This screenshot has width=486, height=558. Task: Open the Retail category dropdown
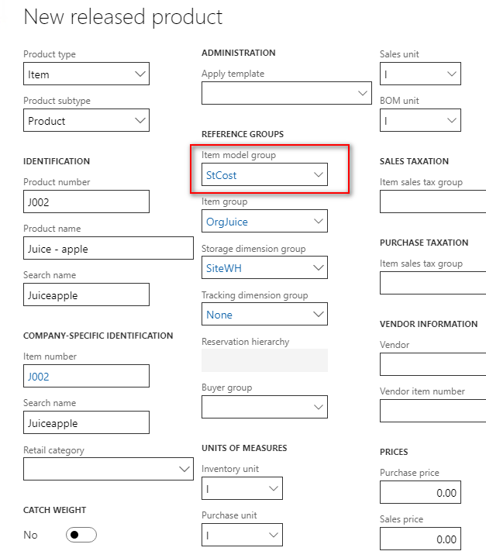tap(184, 469)
